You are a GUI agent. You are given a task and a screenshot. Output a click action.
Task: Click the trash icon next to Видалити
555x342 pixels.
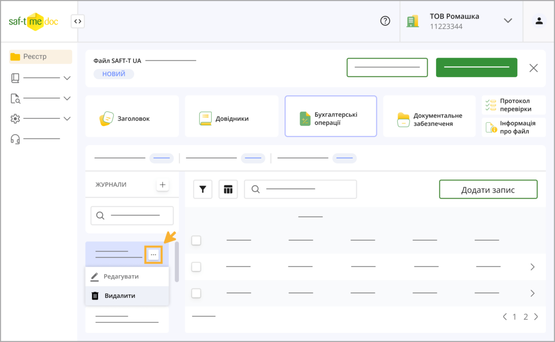point(95,296)
